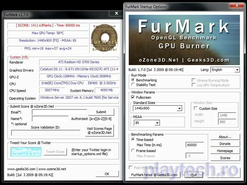The height and width of the screenshot is (185, 247).
Task: Click the Resolution 1440x900 (FS) text
Action: click(x=48, y=40)
